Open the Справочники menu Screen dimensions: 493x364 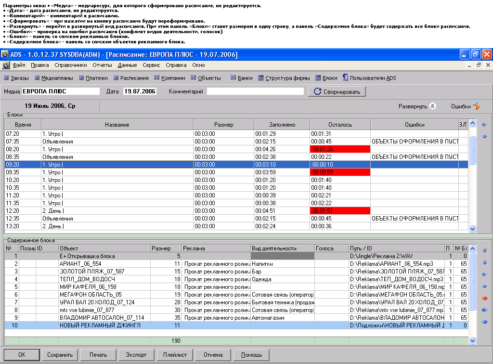click(71, 65)
